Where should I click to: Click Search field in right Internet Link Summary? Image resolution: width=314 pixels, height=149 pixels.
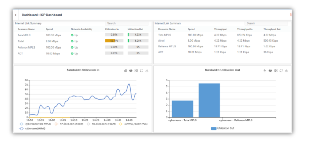pyautogui.click(x=266, y=23)
